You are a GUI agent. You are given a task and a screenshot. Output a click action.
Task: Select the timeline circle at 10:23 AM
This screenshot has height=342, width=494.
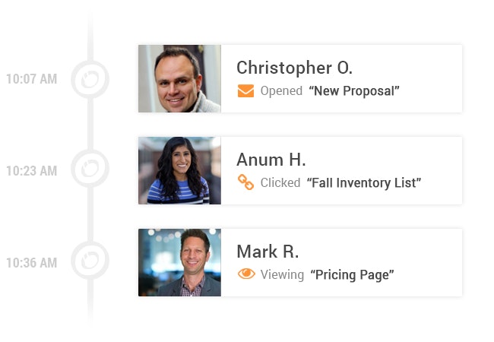click(90, 169)
